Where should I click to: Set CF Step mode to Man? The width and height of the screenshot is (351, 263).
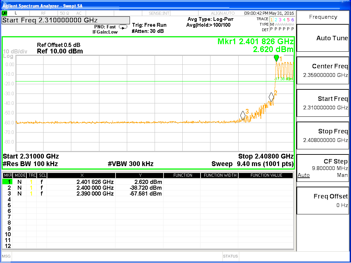coord(342,175)
